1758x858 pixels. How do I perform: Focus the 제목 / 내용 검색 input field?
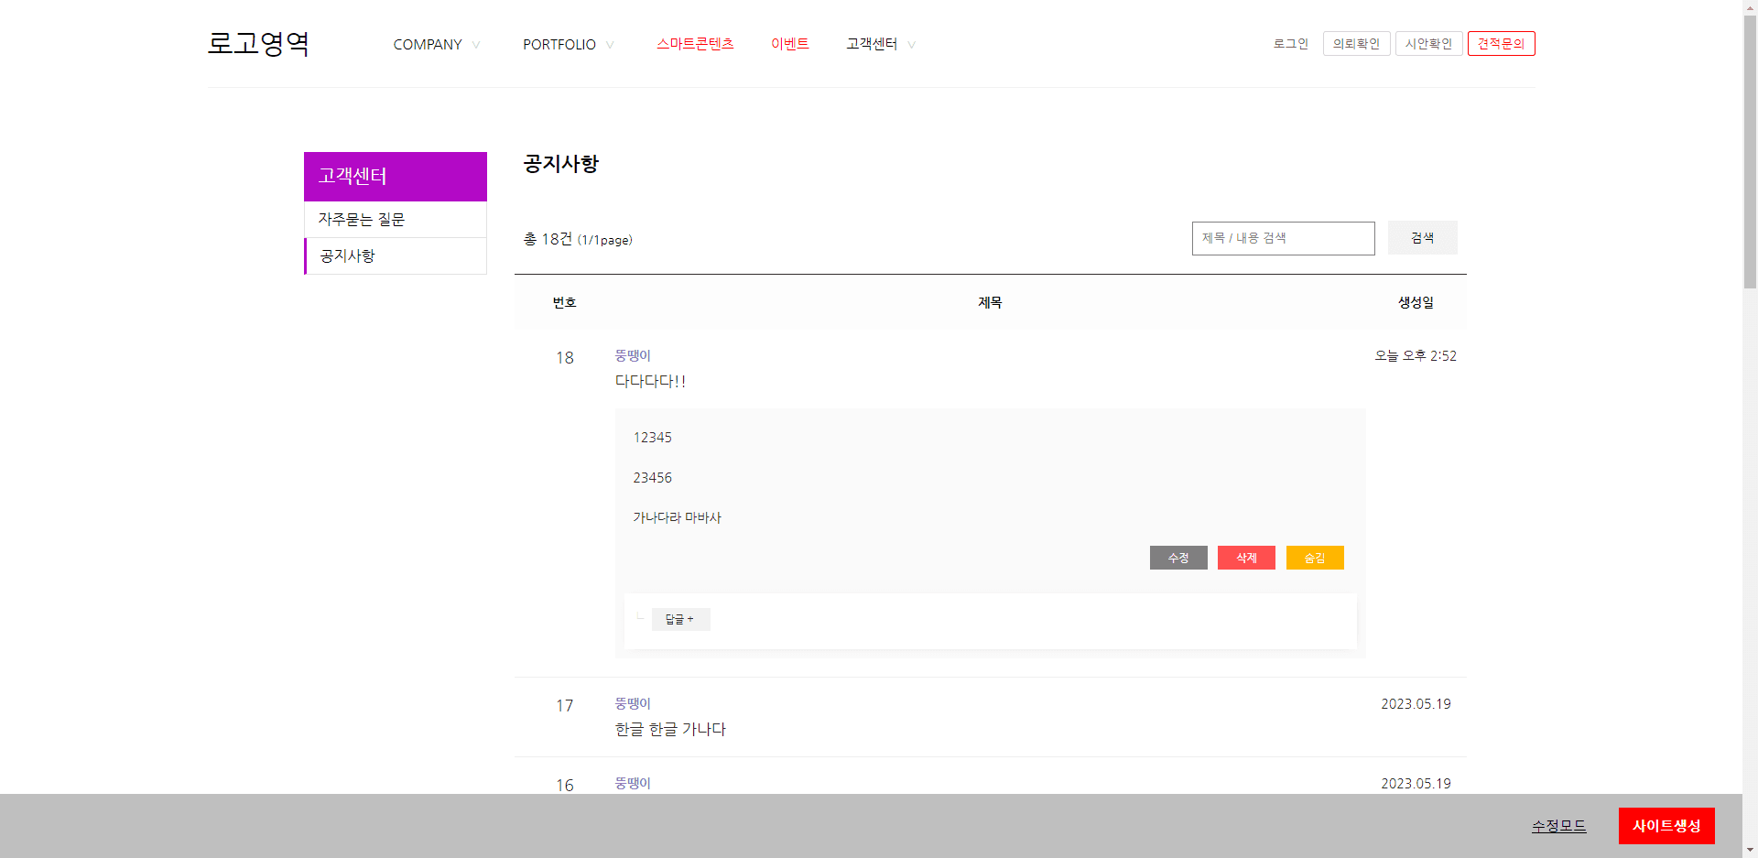(x=1283, y=238)
